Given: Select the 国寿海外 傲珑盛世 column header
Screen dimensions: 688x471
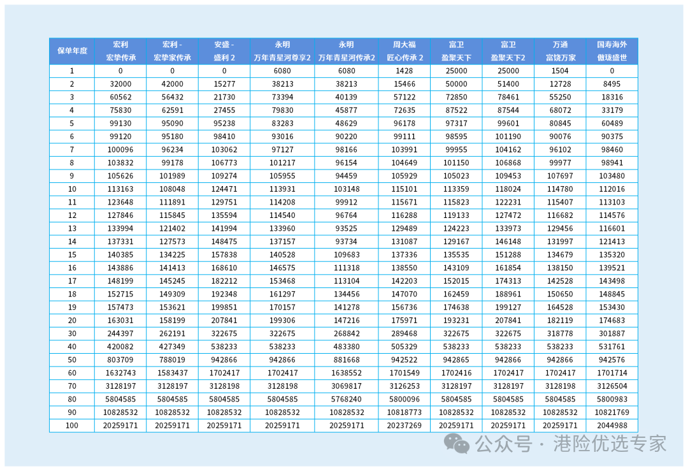Looking at the screenshot, I should 612,51.
